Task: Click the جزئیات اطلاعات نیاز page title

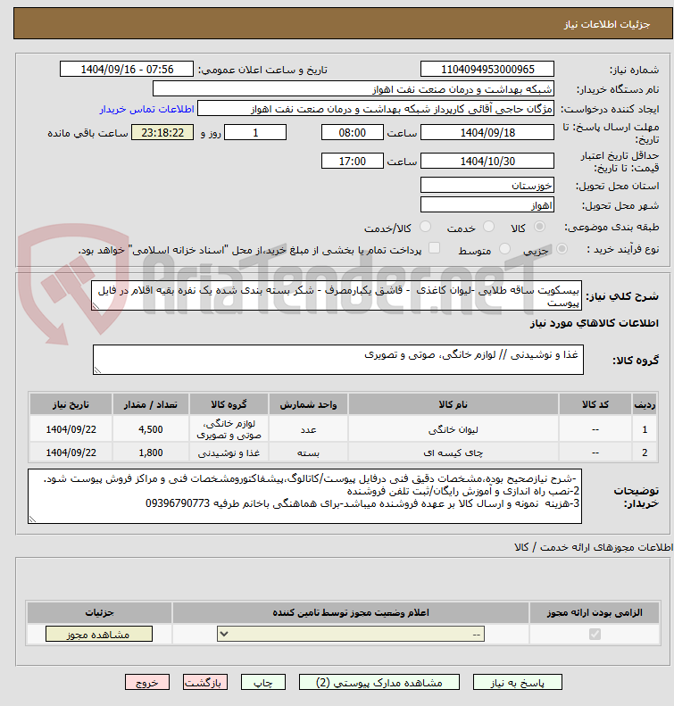Action: click(x=607, y=24)
